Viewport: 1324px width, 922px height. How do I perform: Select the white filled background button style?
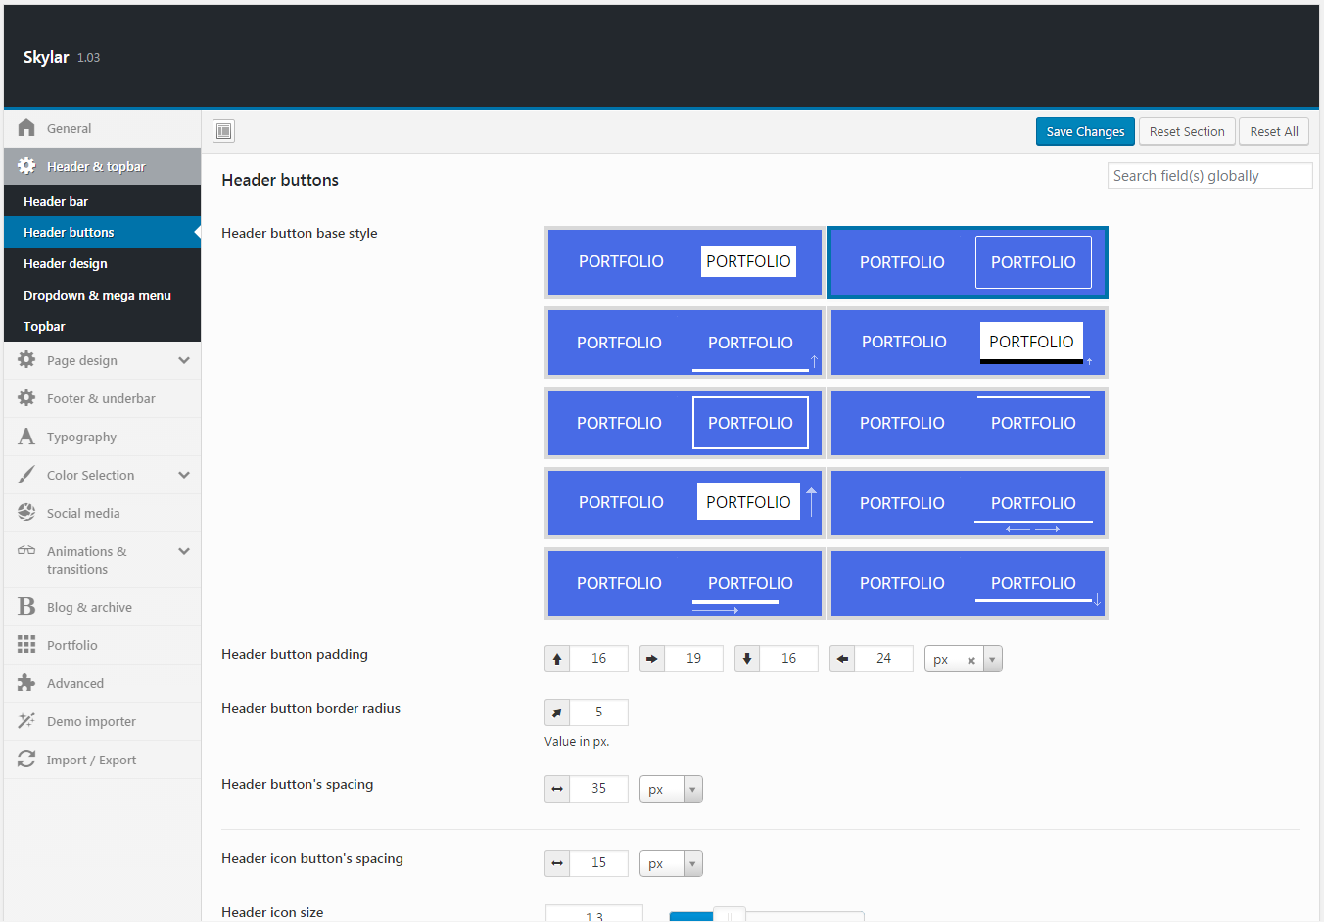(685, 261)
